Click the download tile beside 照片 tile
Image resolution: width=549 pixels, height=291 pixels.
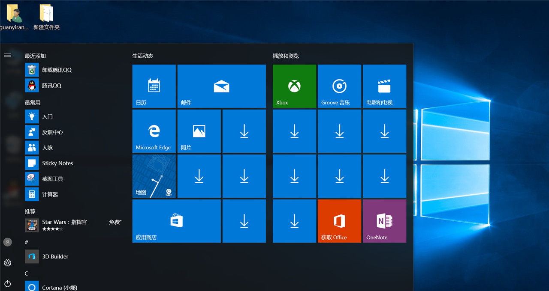point(244,131)
